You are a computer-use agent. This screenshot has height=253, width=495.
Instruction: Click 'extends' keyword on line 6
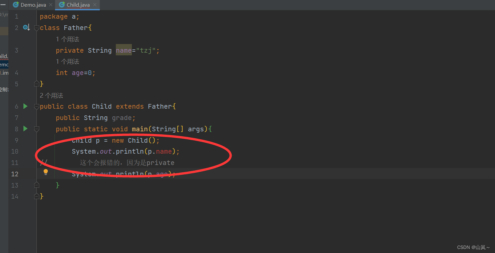[x=130, y=106]
